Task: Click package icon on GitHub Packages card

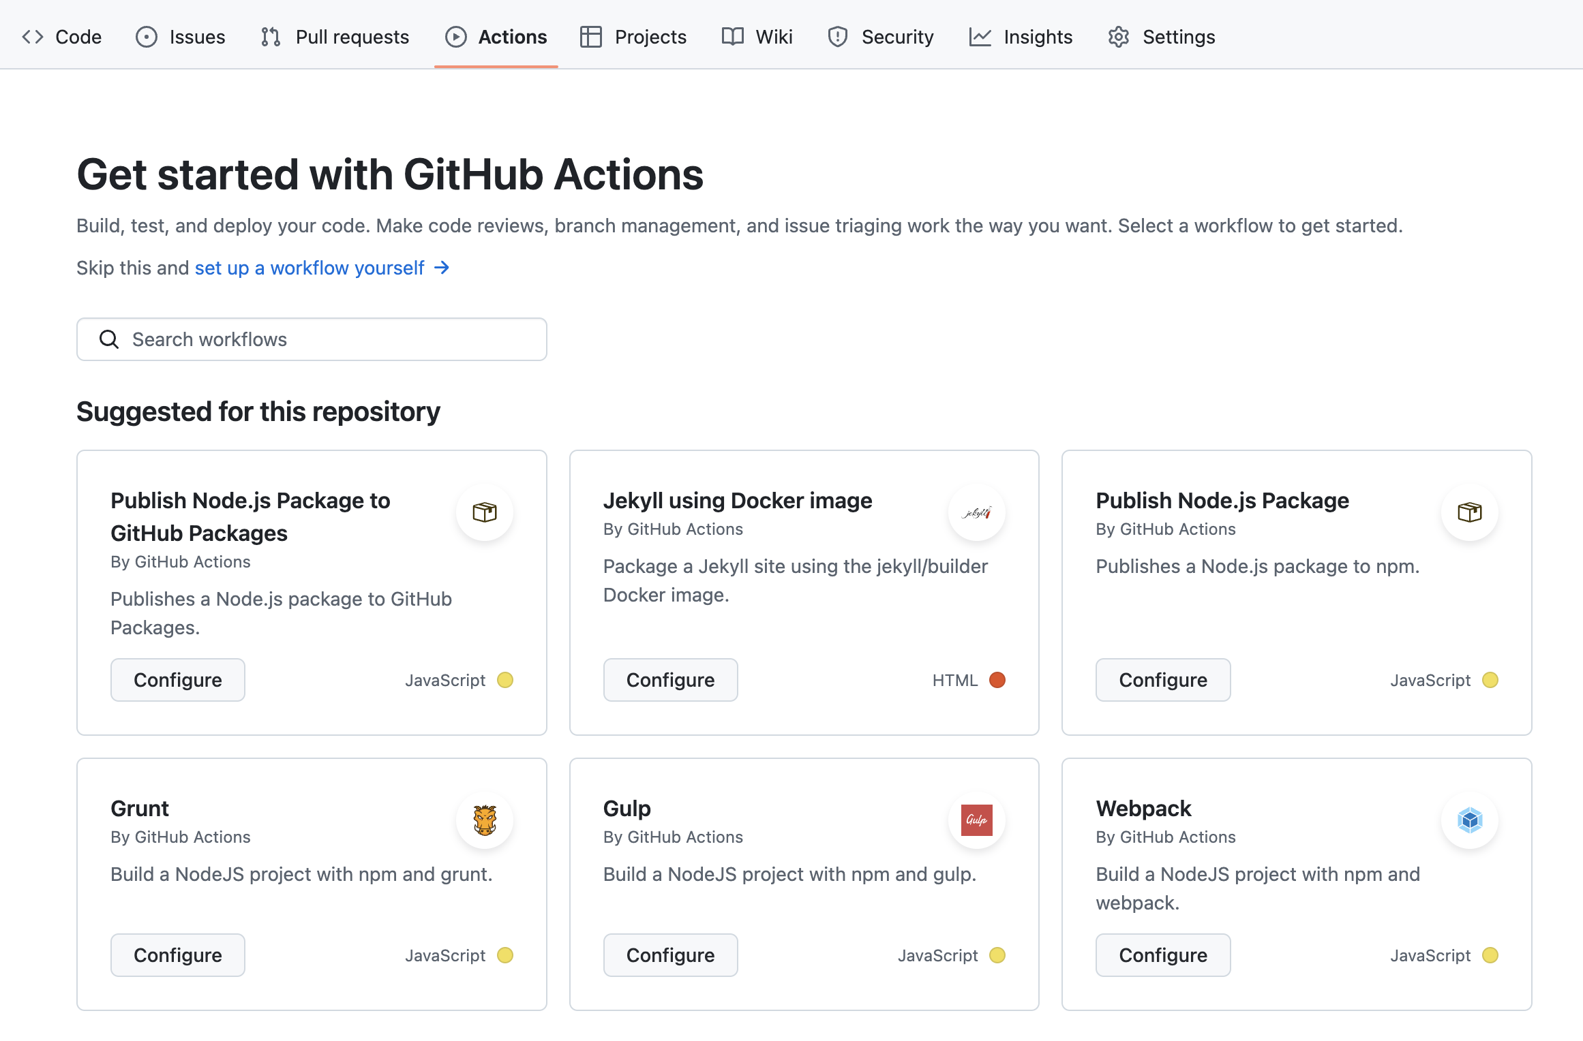Action: pyautogui.click(x=485, y=512)
